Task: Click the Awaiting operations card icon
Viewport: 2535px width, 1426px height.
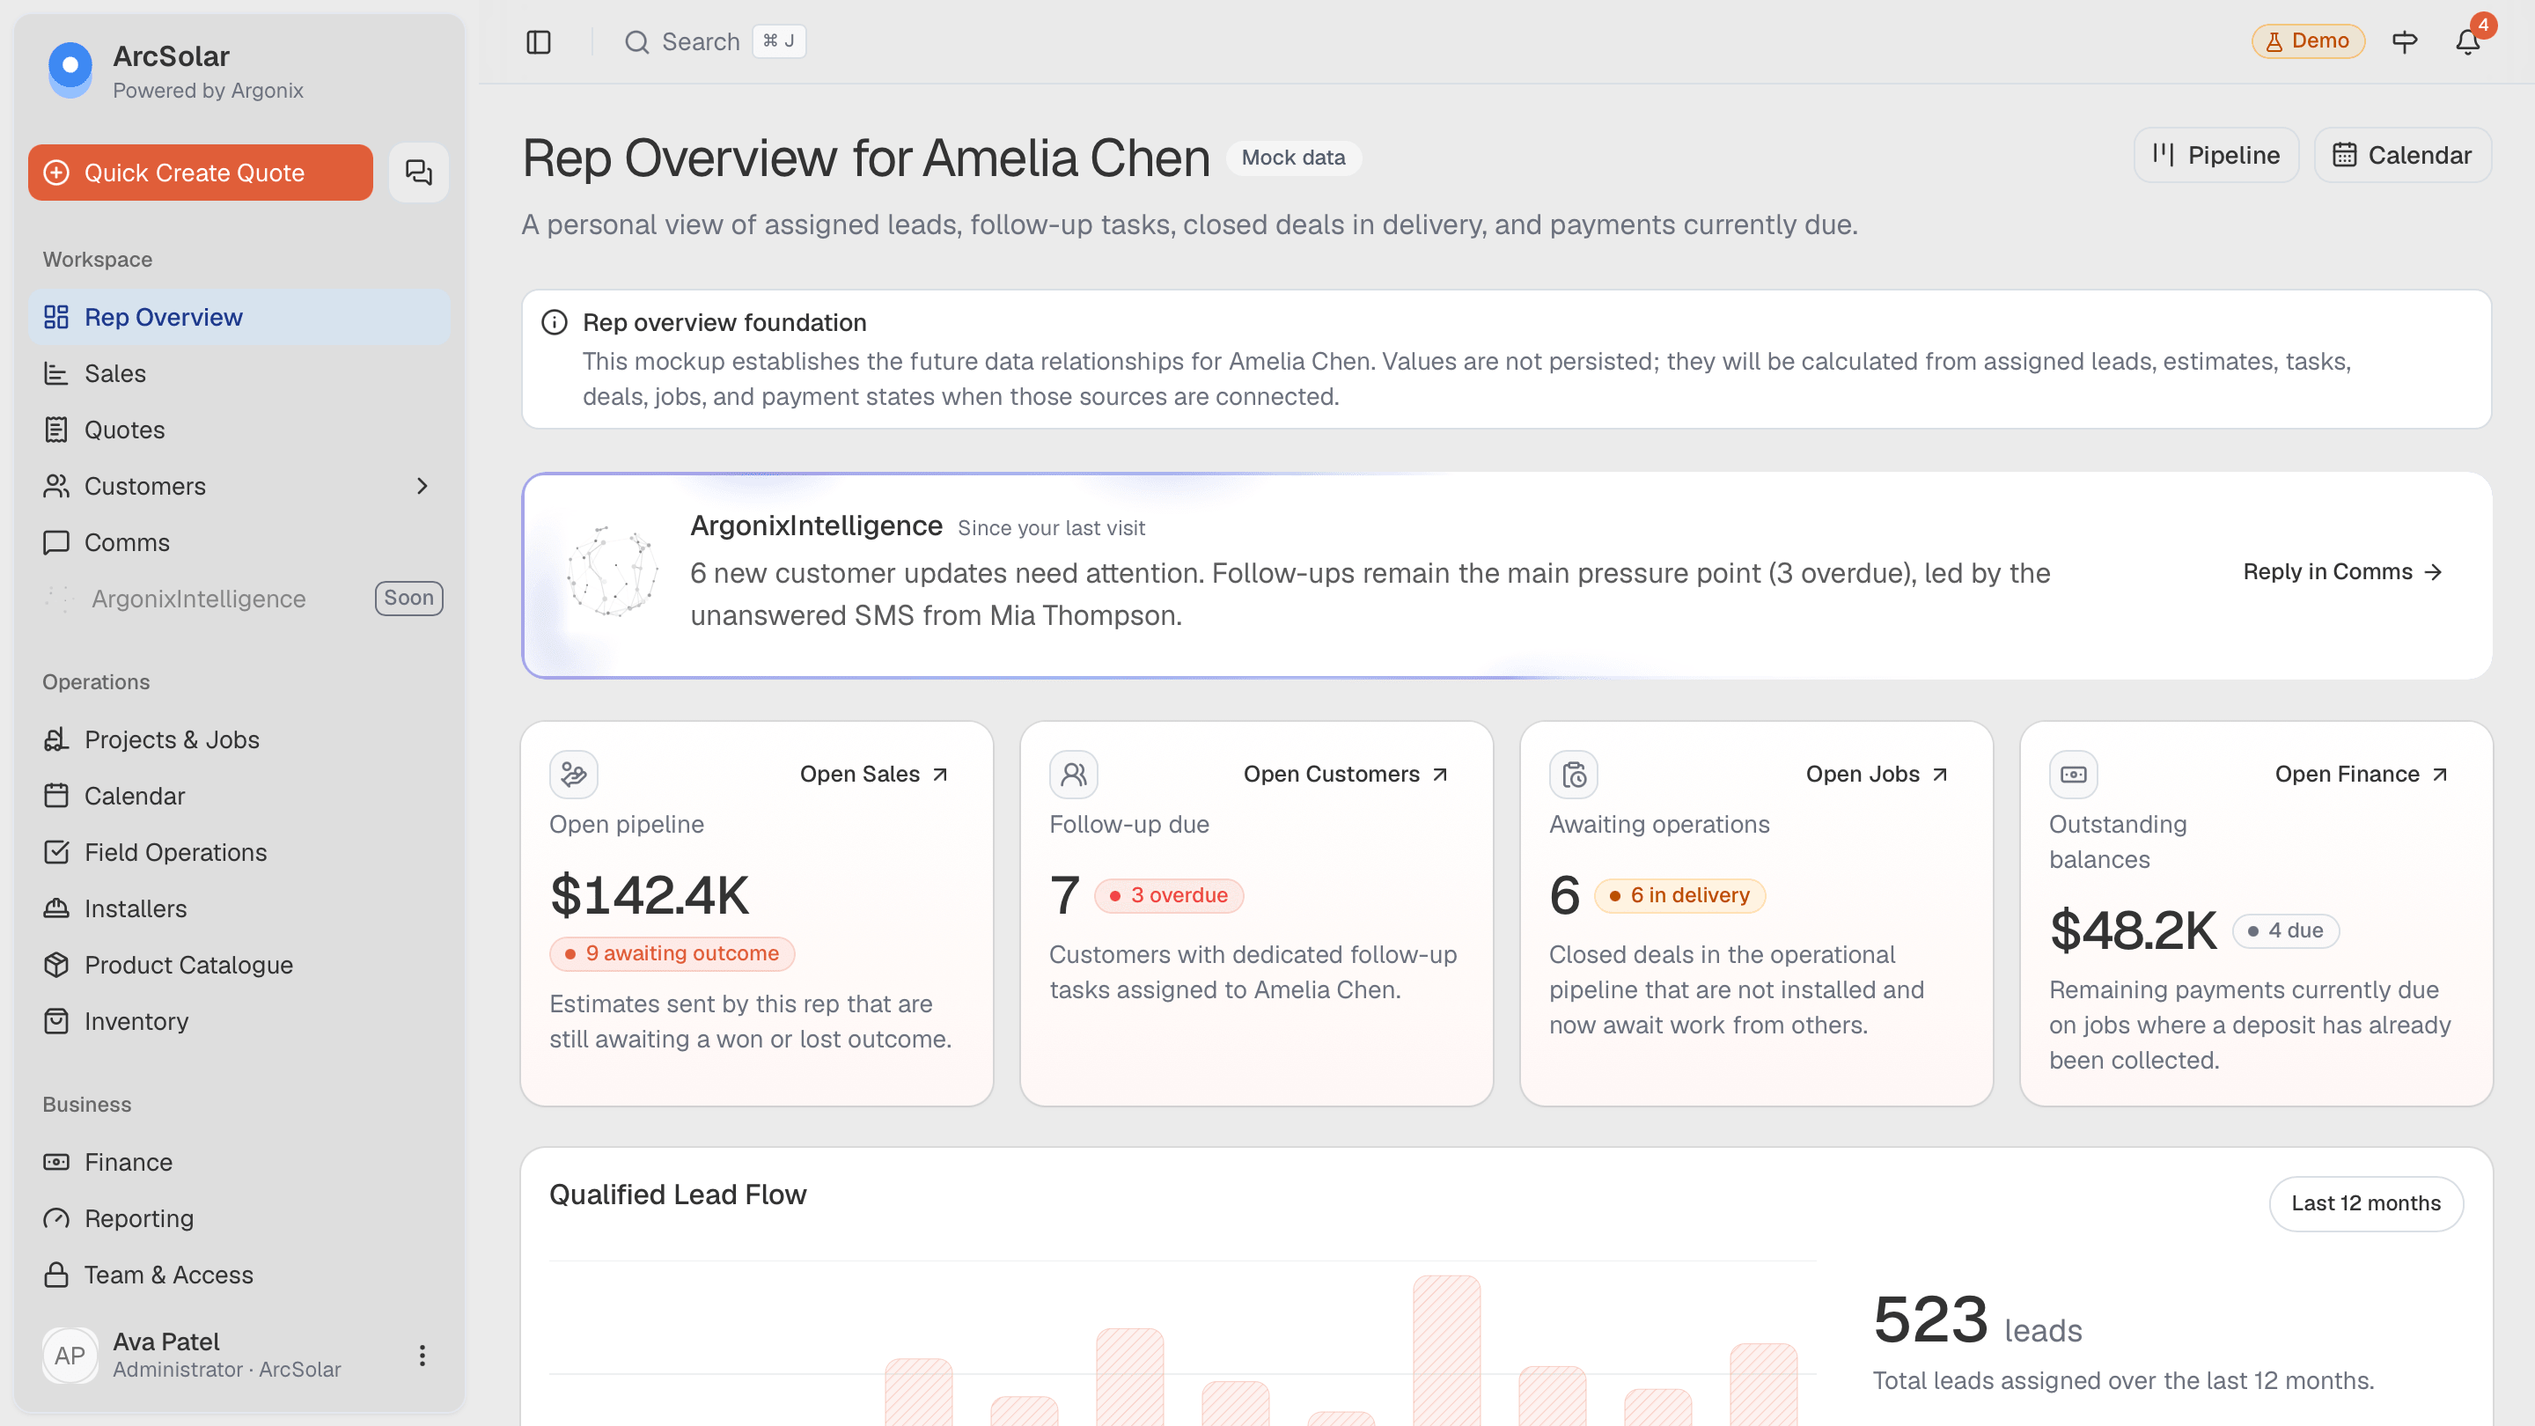Action: pyautogui.click(x=1574, y=775)
